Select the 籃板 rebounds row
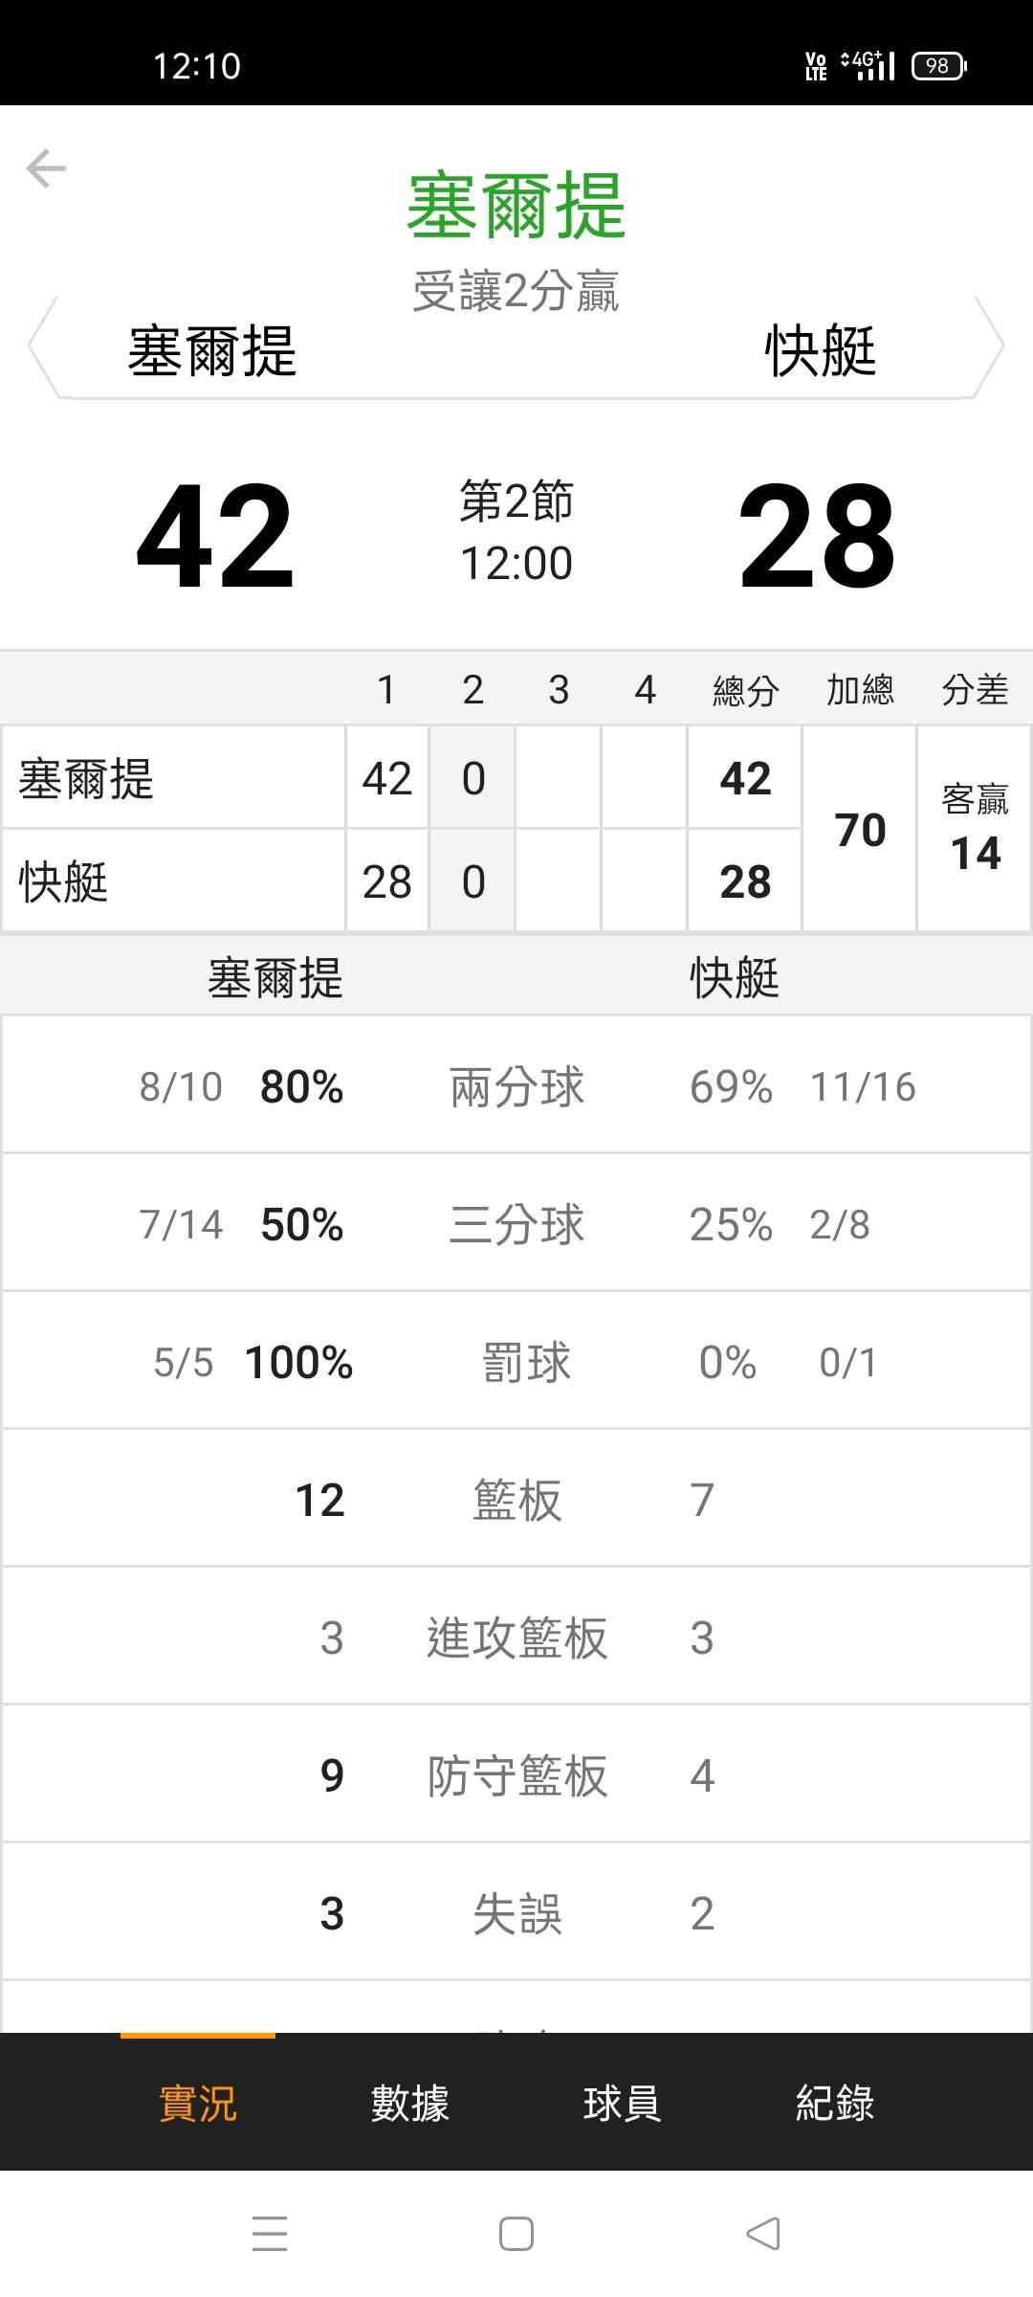Screen dimensions: 1033x2297 (x=516, y=1500)
